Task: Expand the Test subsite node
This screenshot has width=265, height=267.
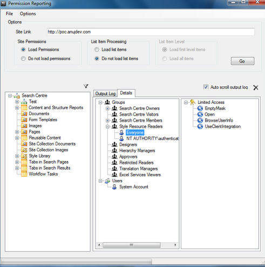Action: (17, 102)
